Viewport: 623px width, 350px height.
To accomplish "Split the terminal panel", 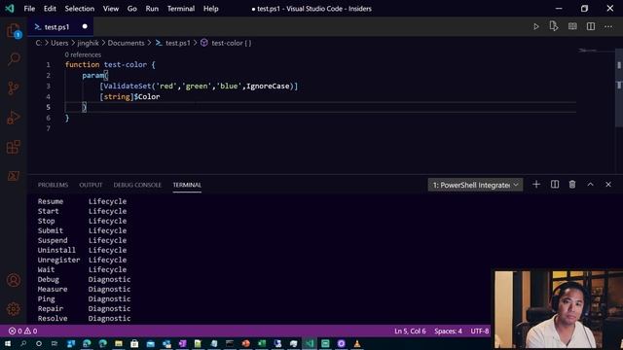I will (x=555, y=185).
